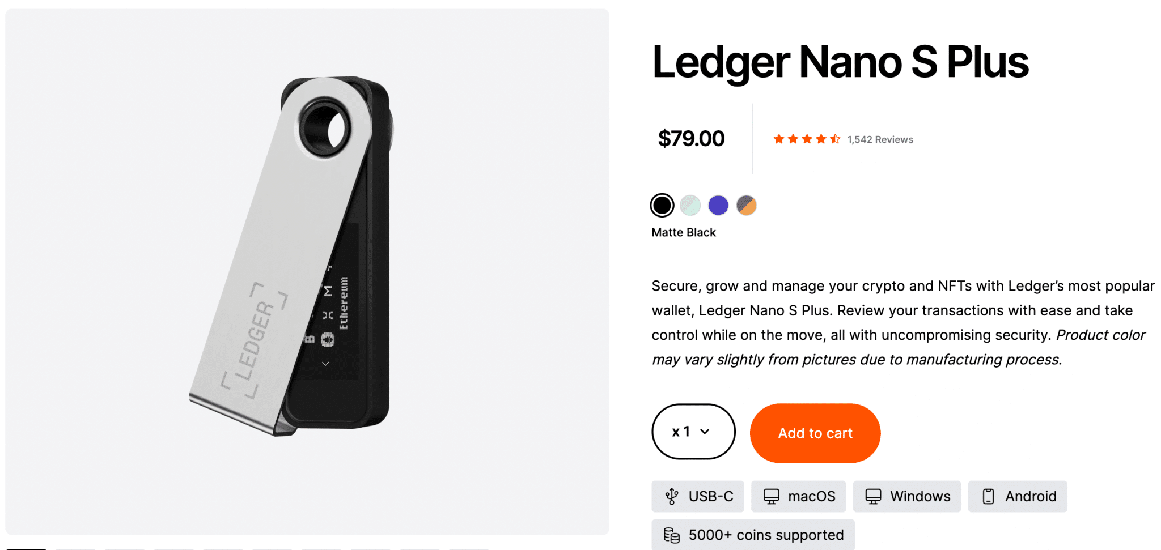Click the USB-C plug icon
The width and height of the screenshot is (1161, 550).
point(672,496)
